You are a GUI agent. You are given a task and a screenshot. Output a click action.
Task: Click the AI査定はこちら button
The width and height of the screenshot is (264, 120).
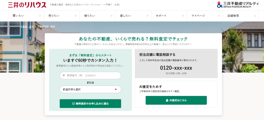click(176, 100)
